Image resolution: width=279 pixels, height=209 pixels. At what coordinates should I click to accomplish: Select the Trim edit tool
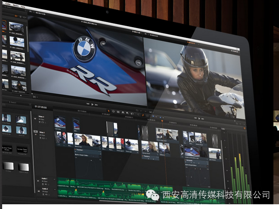point(113,111)
